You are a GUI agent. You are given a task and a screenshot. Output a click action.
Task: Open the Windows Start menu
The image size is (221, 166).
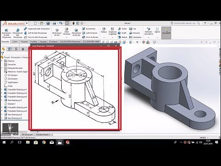point(4,142)
